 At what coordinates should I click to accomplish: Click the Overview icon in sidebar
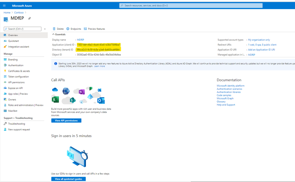5,35
